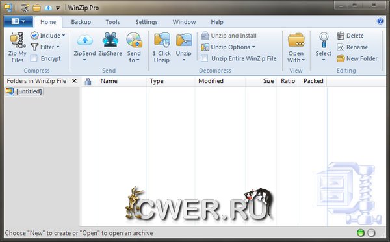Customize the Quick Access Toolbar dropdown
The width and height of the screenshot is (390, 242).
tap(58, 8)
